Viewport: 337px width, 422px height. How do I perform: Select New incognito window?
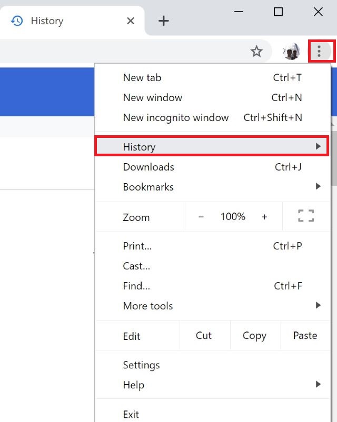(x=213, y=118)
